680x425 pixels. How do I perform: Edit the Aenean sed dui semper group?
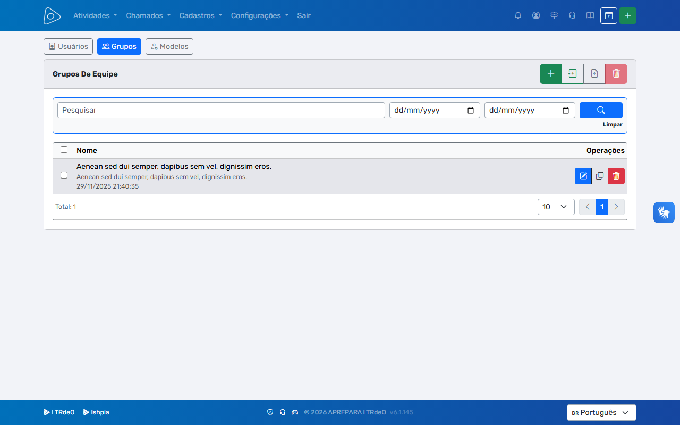click(583, 176)
